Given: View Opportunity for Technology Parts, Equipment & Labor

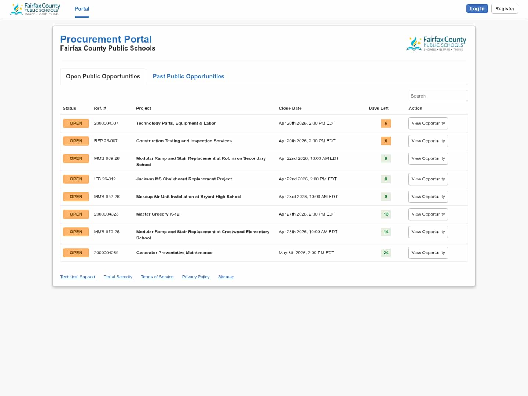Looking at the screenshot, I should click(x=428, y=124).
